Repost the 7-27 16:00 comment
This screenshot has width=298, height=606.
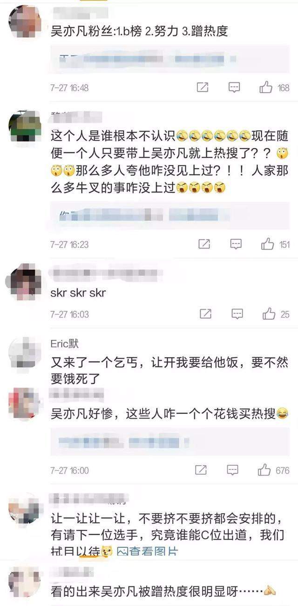tap(201, 470)
